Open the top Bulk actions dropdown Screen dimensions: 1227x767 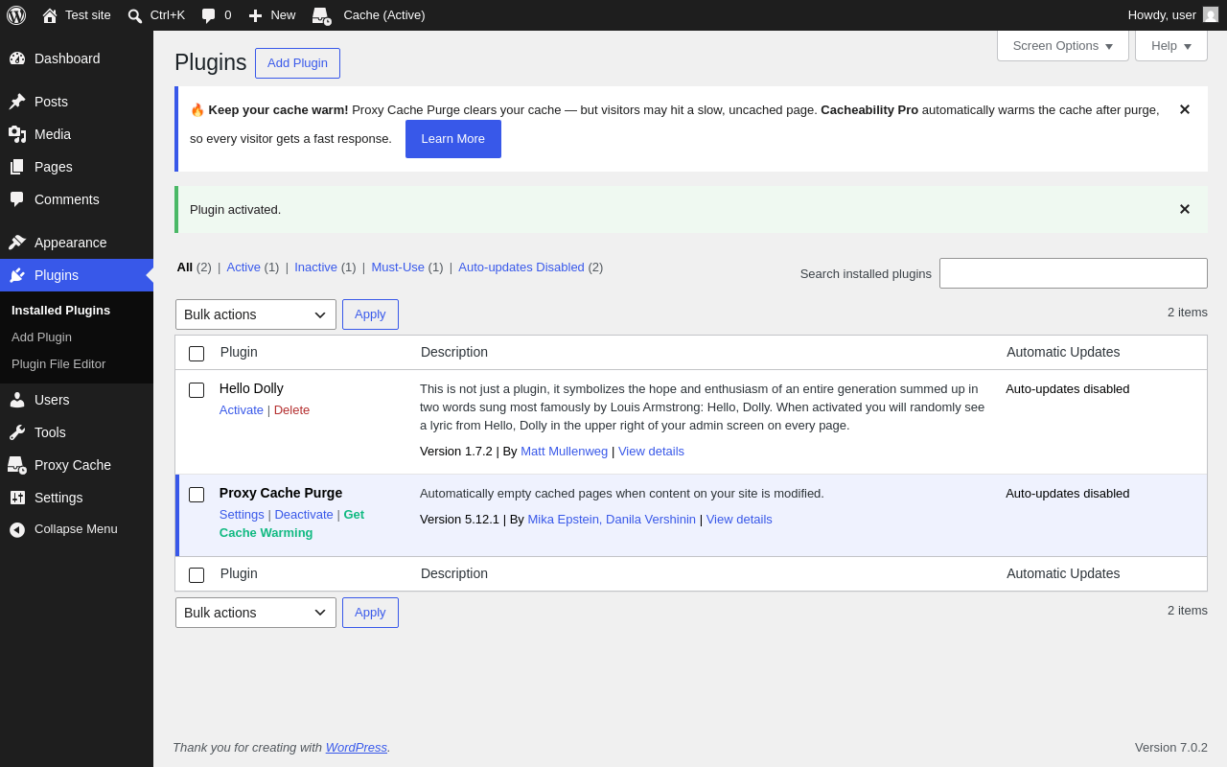[x=256, y=314]
